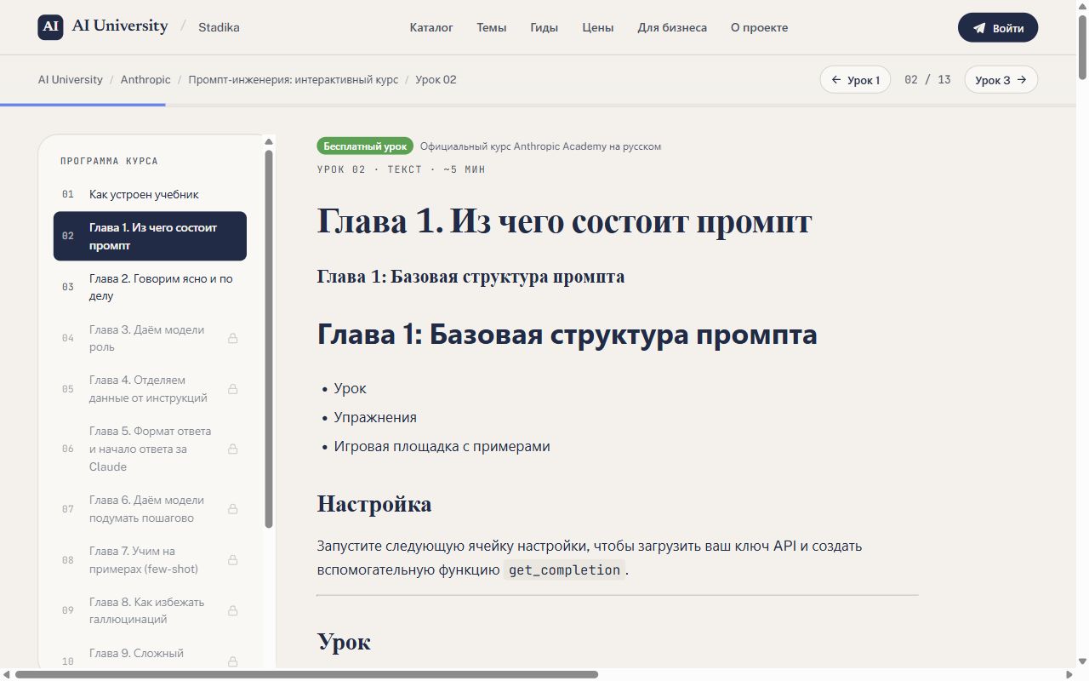Viewport: 1089px width, 681px height.
Task: Select Глава 5. Формат ответа lesson
Action: point(150,449)
